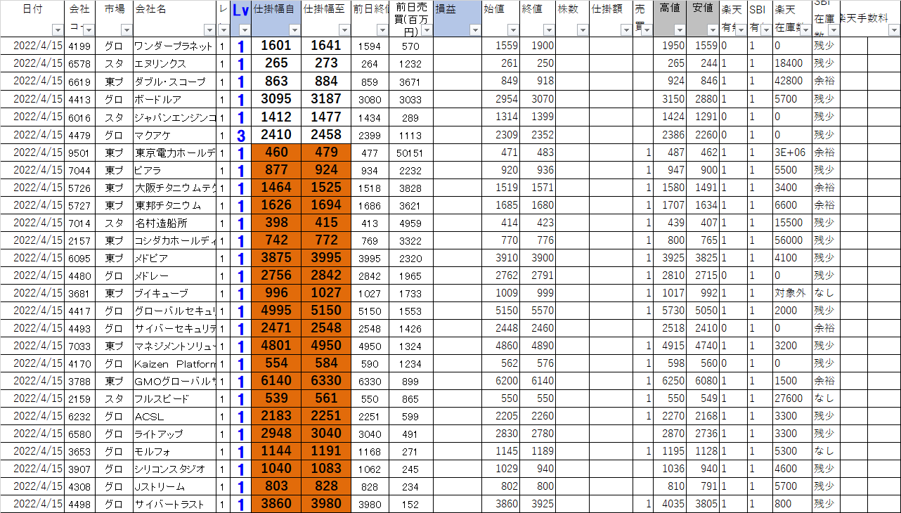
Task: Select the 名村造船所 company name cell
Action: [174, 223]
